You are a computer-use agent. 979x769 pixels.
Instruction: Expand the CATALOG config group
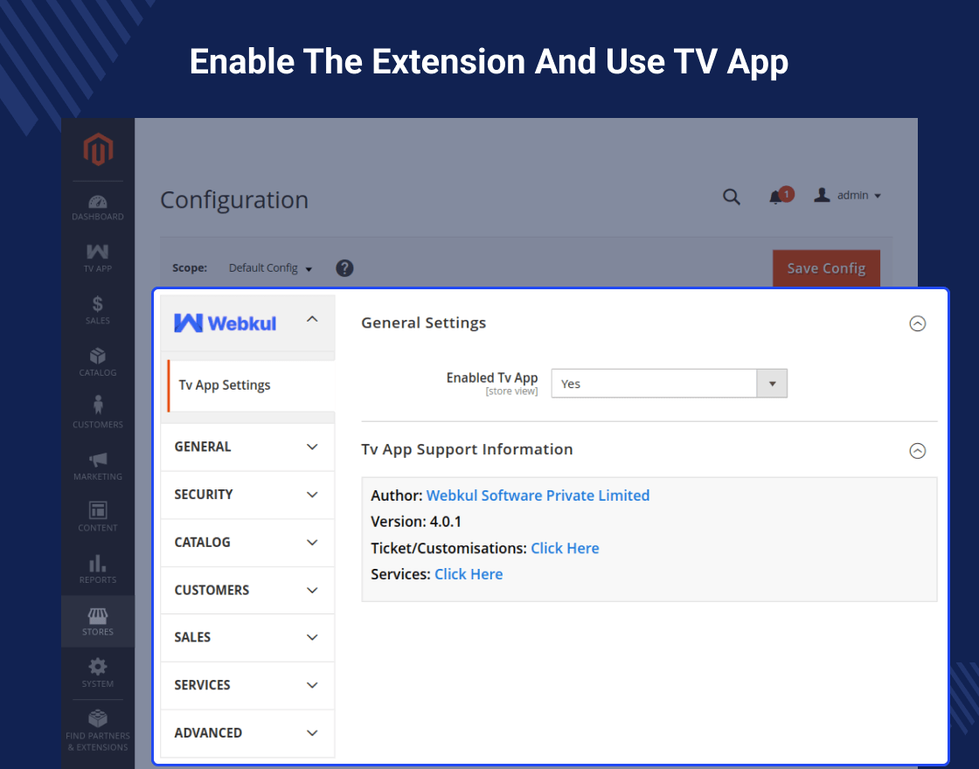247,543
